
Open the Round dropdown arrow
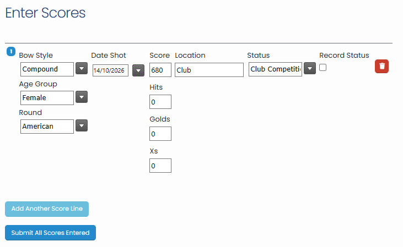pyautogui.click(x=82, y=125)
